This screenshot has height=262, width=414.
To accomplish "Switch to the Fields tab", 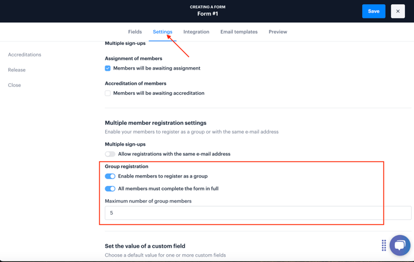I will click(x=135, y=32).
